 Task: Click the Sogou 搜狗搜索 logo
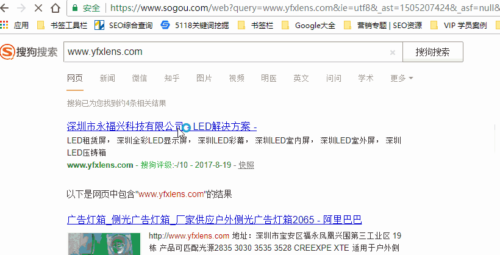tap(29, 52)
